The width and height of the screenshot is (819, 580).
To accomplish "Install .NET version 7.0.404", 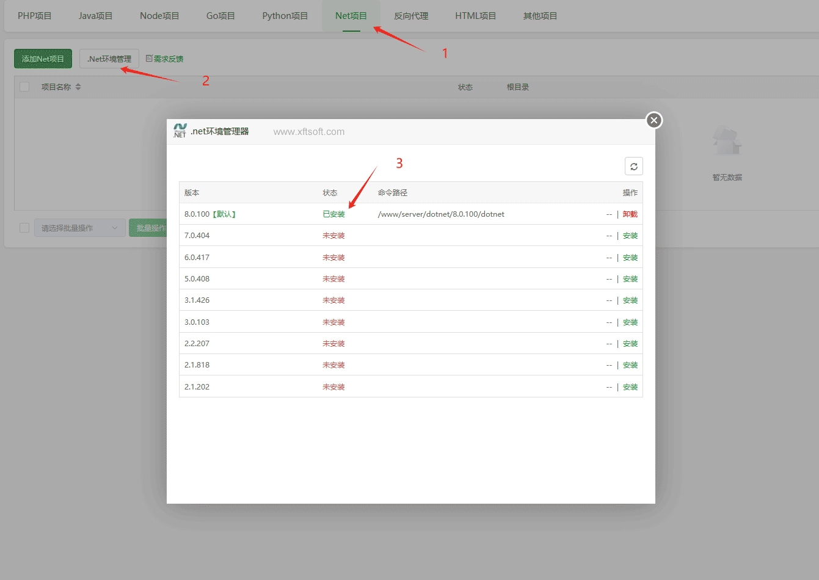I will point(630,236).
